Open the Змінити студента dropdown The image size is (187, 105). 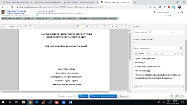(x=168, y=12)
